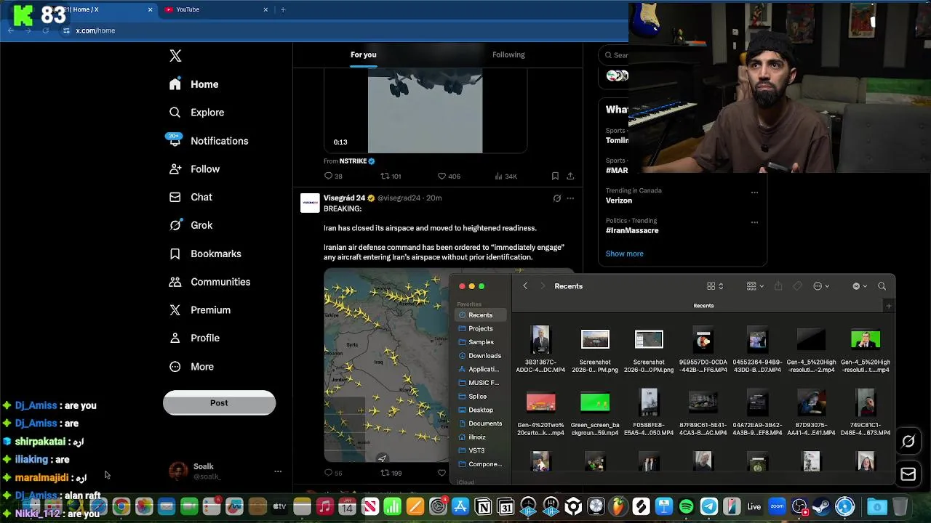Open Notifications in the X sidebar
The height and width of the screenshot is (523, 931).
[x=208, y=141]
